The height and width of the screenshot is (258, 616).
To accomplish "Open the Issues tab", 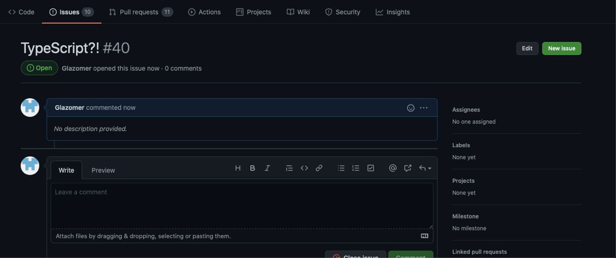I will pos(71,12).
